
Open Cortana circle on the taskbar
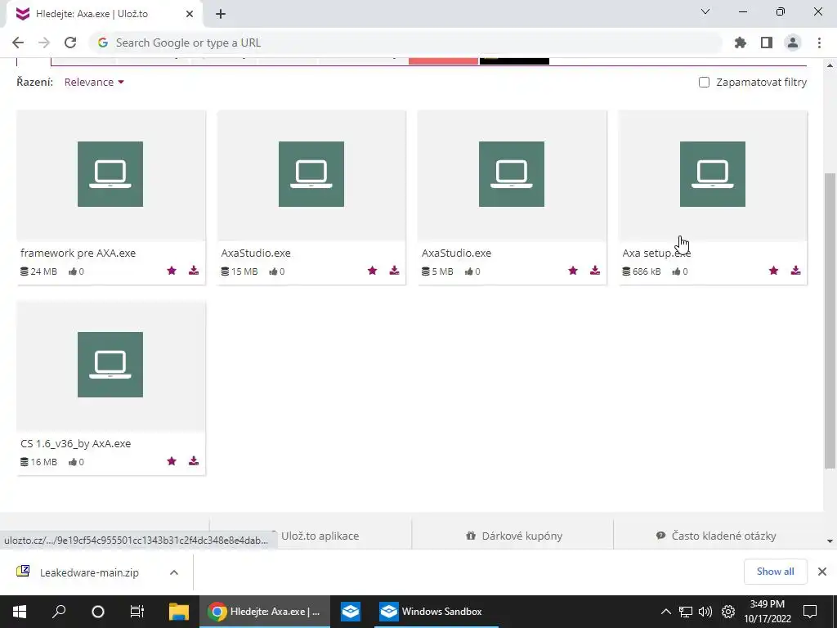coord(98,612)
